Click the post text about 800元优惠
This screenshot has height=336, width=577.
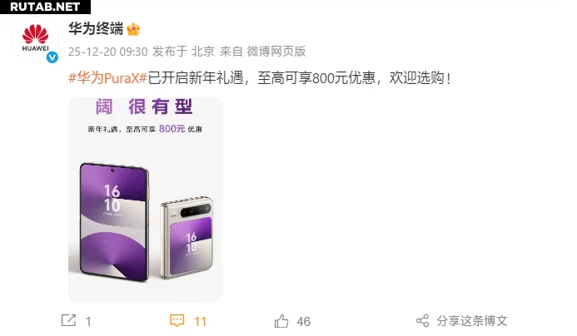[300, 78]
